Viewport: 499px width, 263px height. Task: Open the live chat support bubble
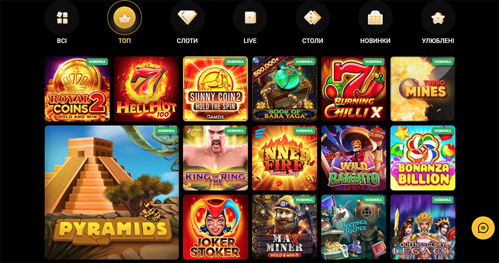pyautogui.click(x=483, y=228)
